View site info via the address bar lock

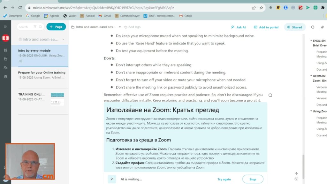coord(29,8)
